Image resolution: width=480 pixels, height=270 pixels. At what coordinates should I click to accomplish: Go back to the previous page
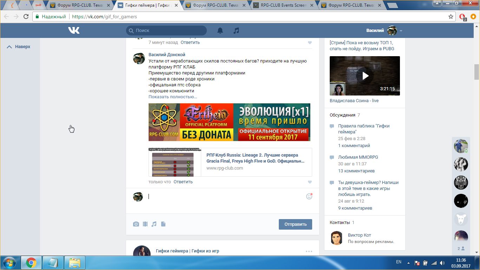[x=6, y=17]
